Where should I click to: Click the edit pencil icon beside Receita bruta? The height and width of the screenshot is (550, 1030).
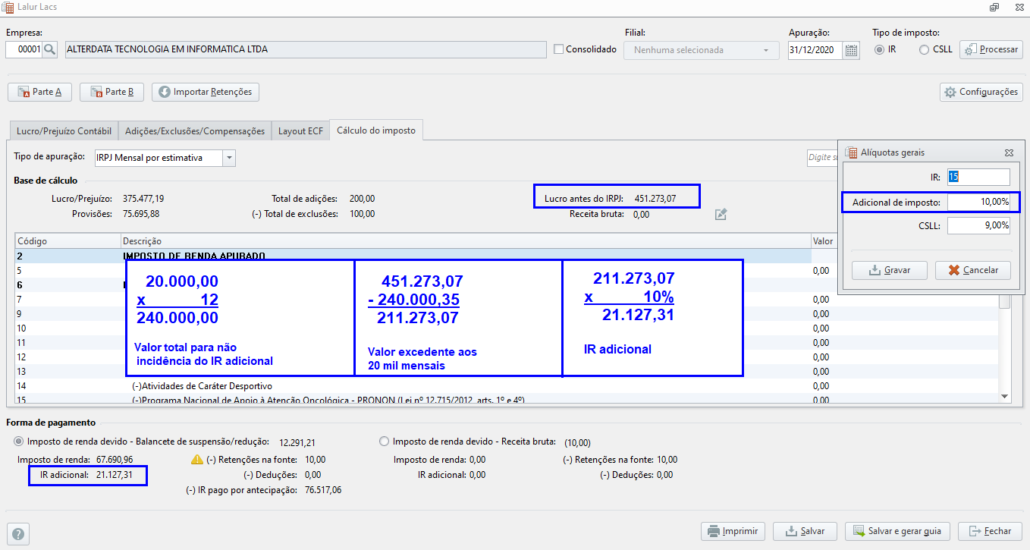click(x=721, y=215)
